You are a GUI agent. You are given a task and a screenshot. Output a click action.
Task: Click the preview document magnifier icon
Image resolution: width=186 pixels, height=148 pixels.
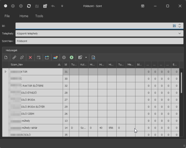tap(93, 57)
